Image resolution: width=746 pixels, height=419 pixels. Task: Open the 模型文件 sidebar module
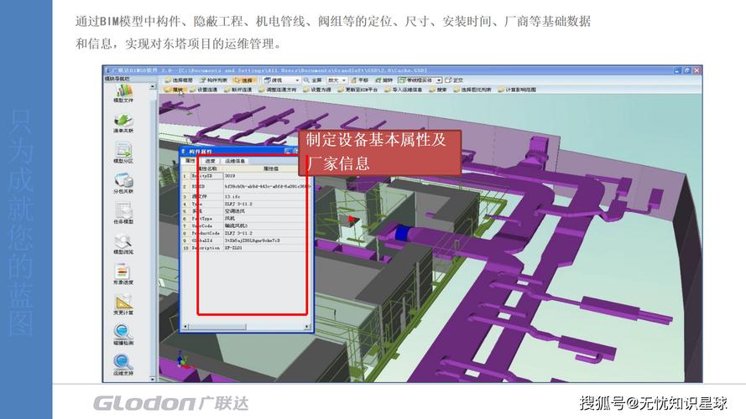123,91
